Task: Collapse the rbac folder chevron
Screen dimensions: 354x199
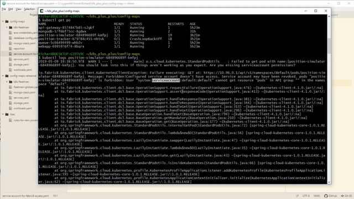Action: coord(3,114)
